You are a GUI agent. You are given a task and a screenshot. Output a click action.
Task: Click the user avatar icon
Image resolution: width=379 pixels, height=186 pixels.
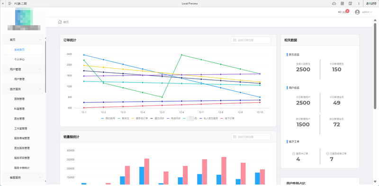357,12
